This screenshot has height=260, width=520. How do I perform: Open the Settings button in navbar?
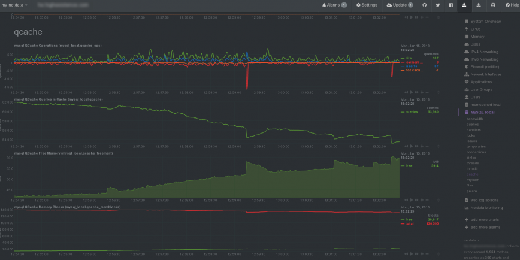click(367, 5)
